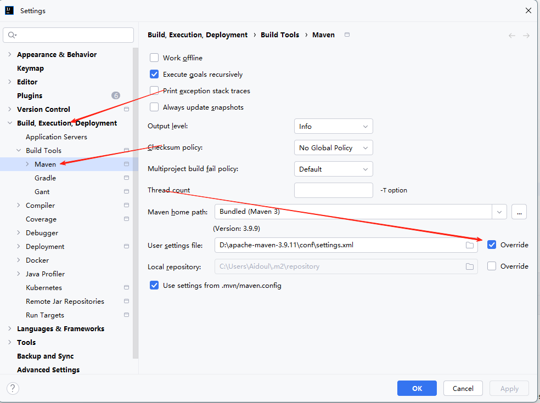This screenshot has height=403, width=540.
Task: Click project icon next to Gradle row
Action: pos(126,178)
